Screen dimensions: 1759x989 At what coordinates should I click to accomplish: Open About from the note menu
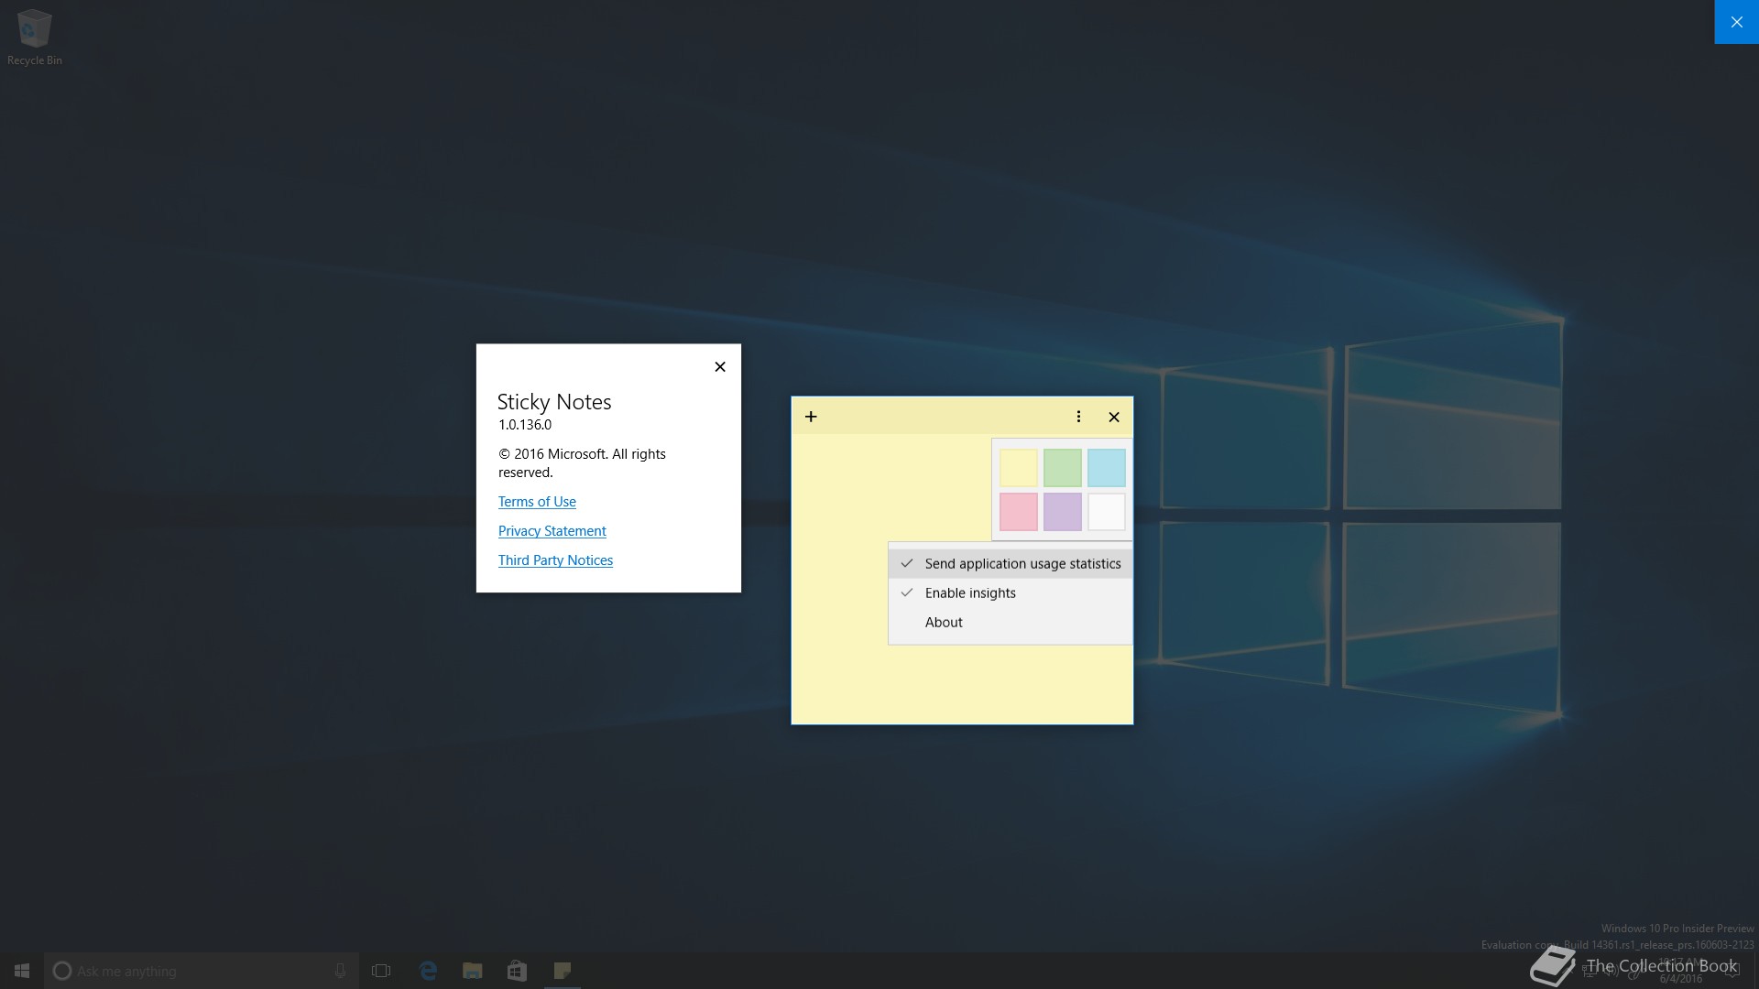(x=1011, y=622)
